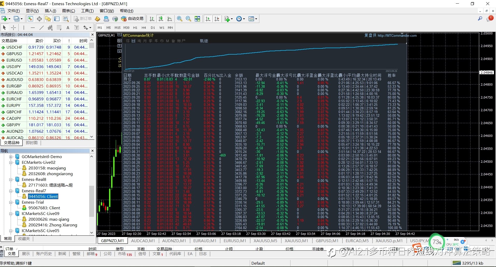Open the notification bubble with red badge

tap(490, 18)
